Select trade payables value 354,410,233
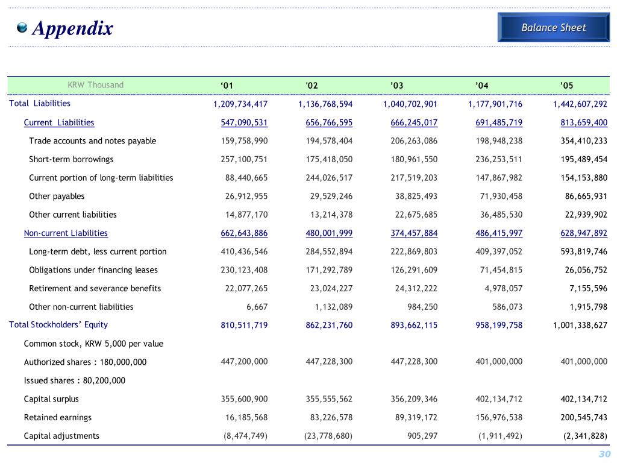617x463 pixels. (x=584, y=141)
